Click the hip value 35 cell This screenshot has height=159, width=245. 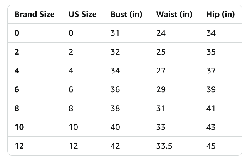click(x=211, y=52)
